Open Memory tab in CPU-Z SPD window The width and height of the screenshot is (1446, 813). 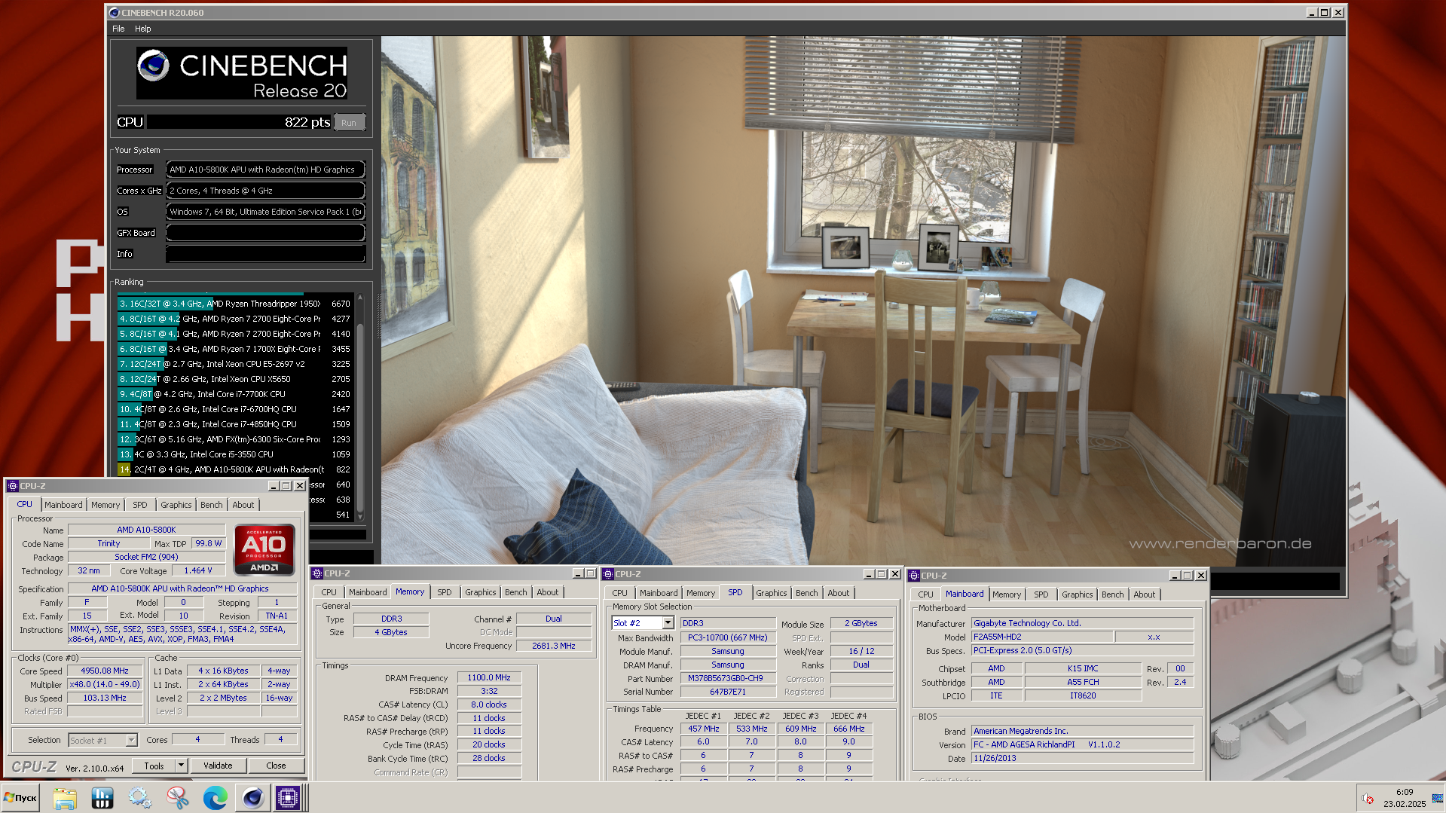[x=701, y=593]
